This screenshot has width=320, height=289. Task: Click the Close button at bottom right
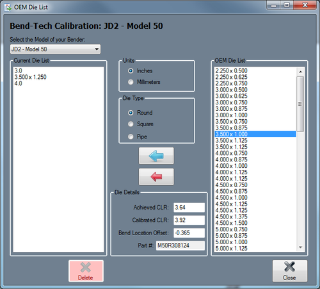290,271
